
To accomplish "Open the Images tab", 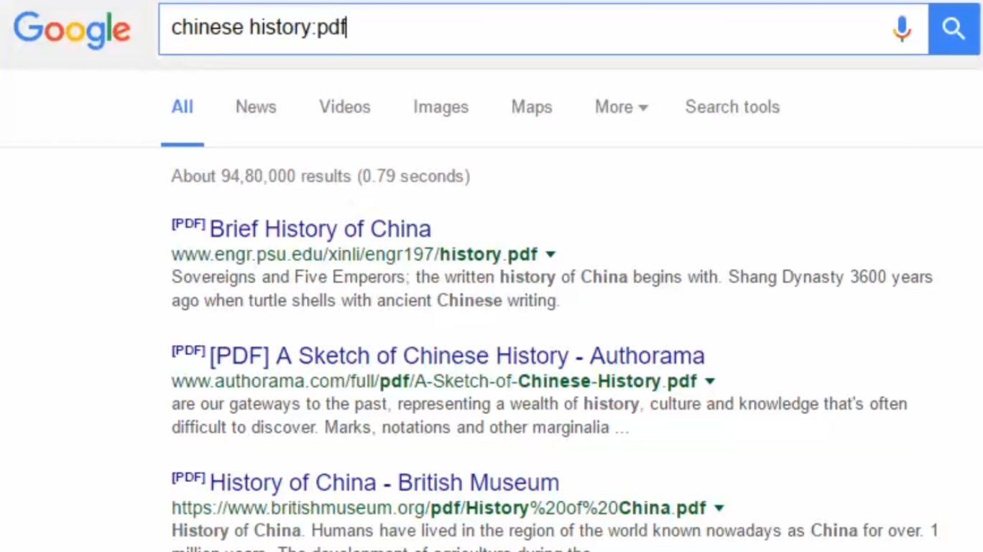I will pos(440,107).
